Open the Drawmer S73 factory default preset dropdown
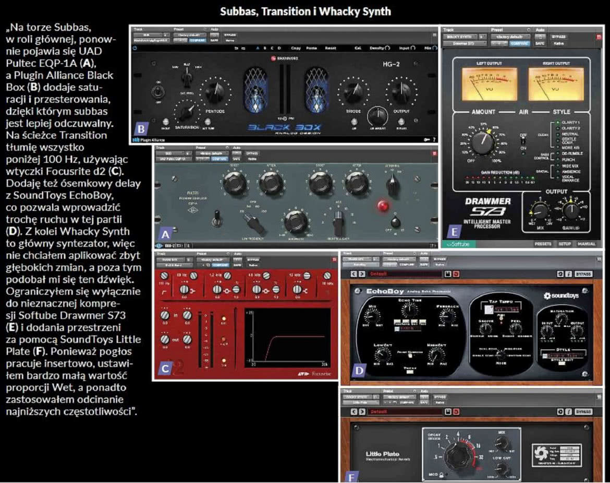Viewport: 610px width, 483px height. coord(510,37)
